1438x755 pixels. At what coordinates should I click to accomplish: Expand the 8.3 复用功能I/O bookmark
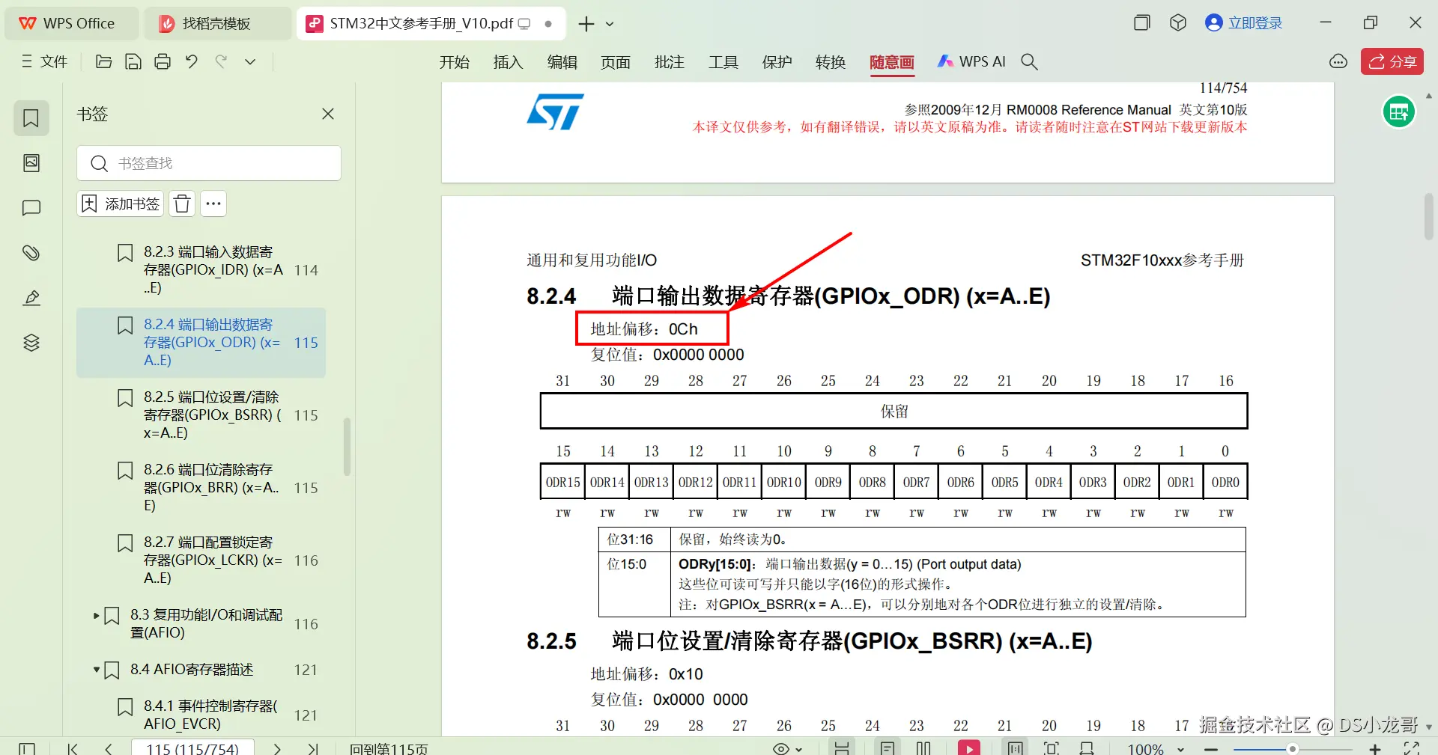(x=97, y=616)
